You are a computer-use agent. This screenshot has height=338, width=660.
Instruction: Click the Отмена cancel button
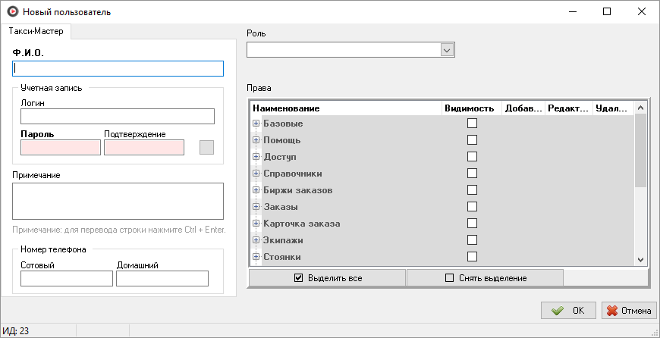tap(628, 311)
